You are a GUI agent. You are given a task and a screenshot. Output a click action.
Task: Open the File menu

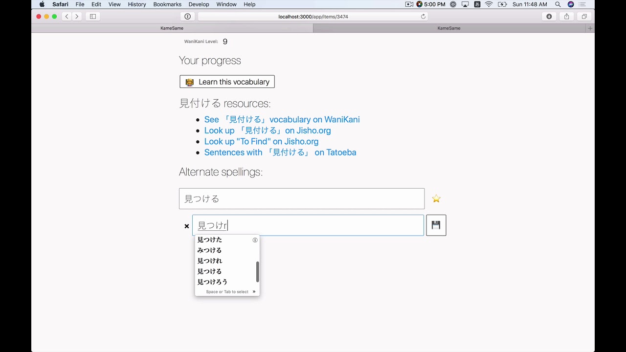[x=80, y=4]
